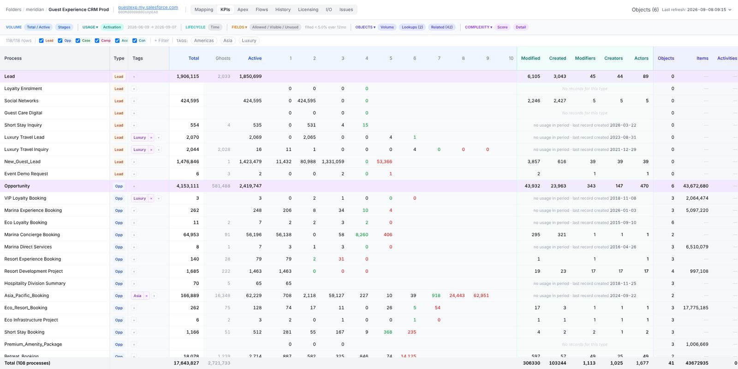Add a tag to Marina Concierge Booking
The height and width of the screenshot is (369, 738).
pos(134,235)
